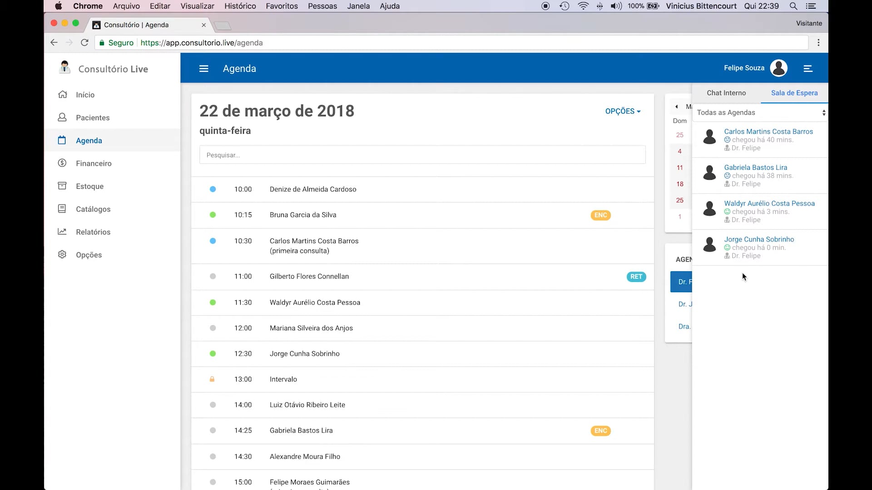Screen dimensions: 872x490
Task: Select day 11 in the mini calendar
Action: click(x=679, y=167)
